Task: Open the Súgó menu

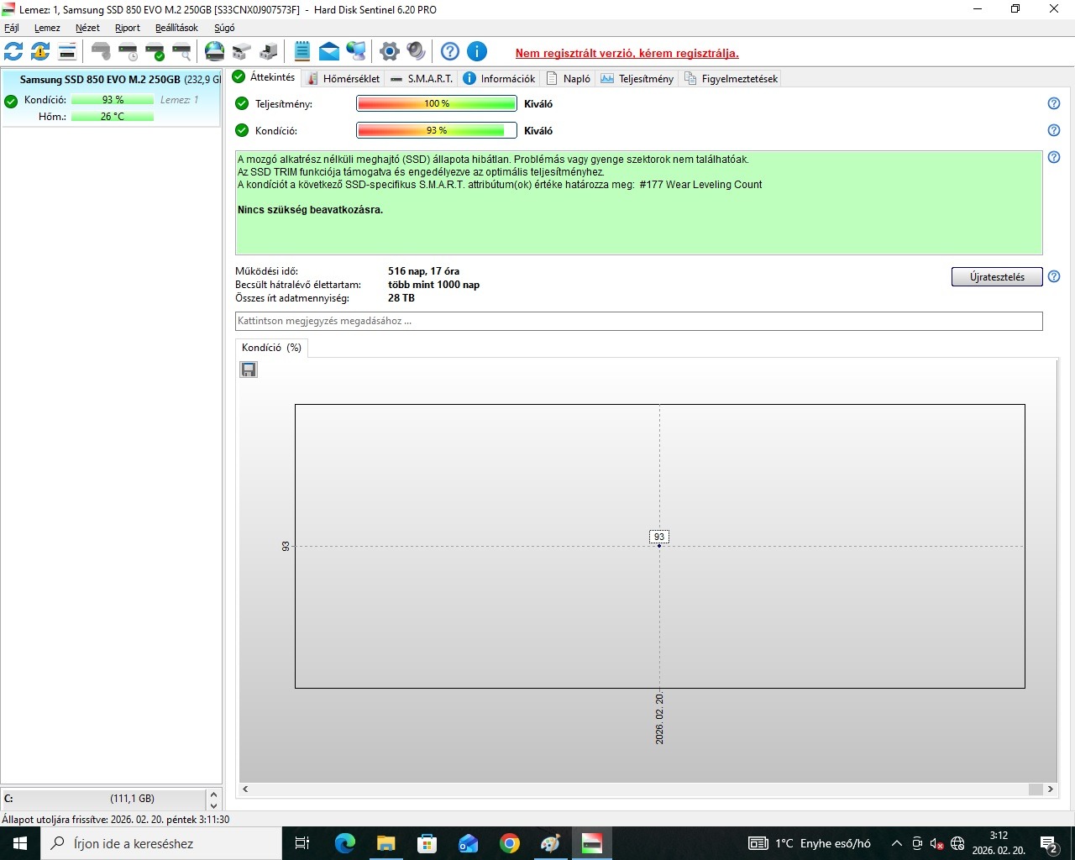Action: (x=224, y=28)
